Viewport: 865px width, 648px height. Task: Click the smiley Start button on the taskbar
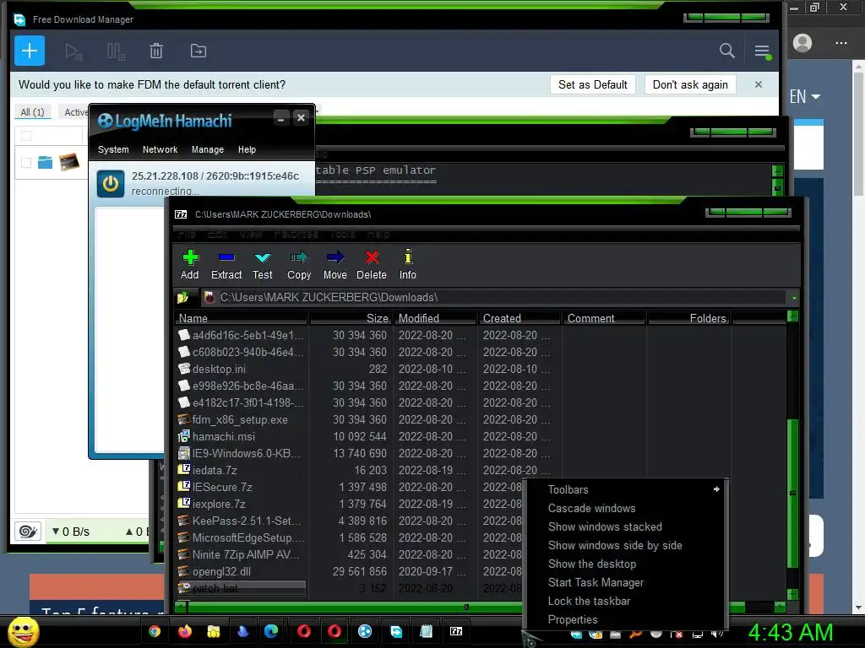point(23,631)
